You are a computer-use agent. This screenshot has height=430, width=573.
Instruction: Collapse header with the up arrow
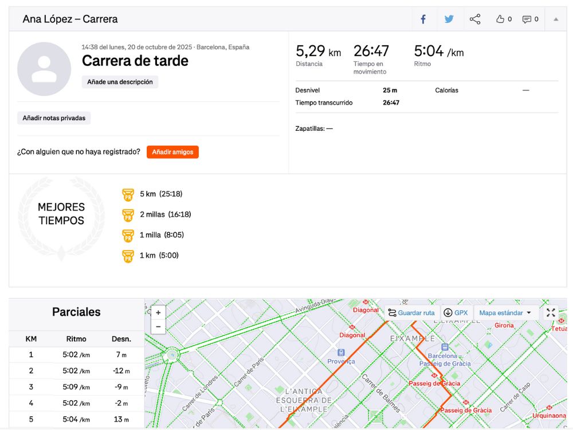click(x=555, y=19)
